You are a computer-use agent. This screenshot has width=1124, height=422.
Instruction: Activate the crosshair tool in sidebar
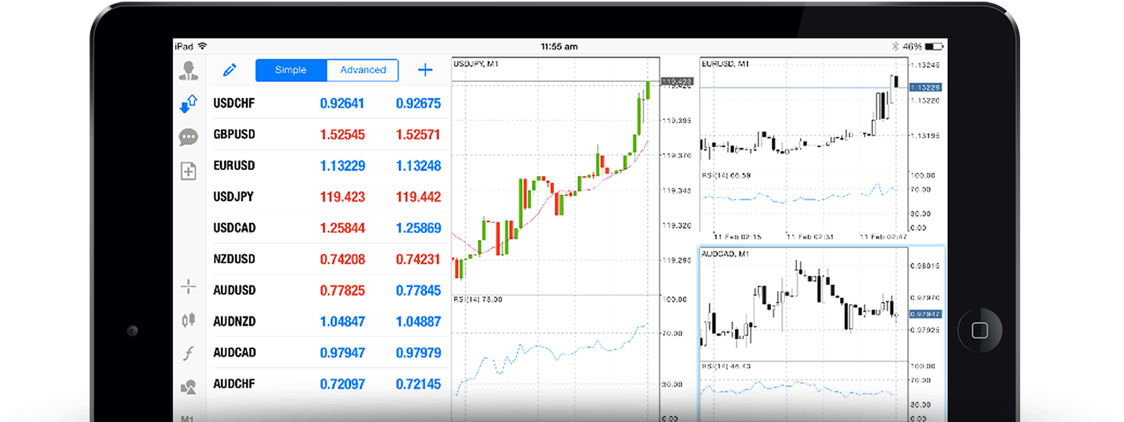pyautogui.click(x=188, y=287)
